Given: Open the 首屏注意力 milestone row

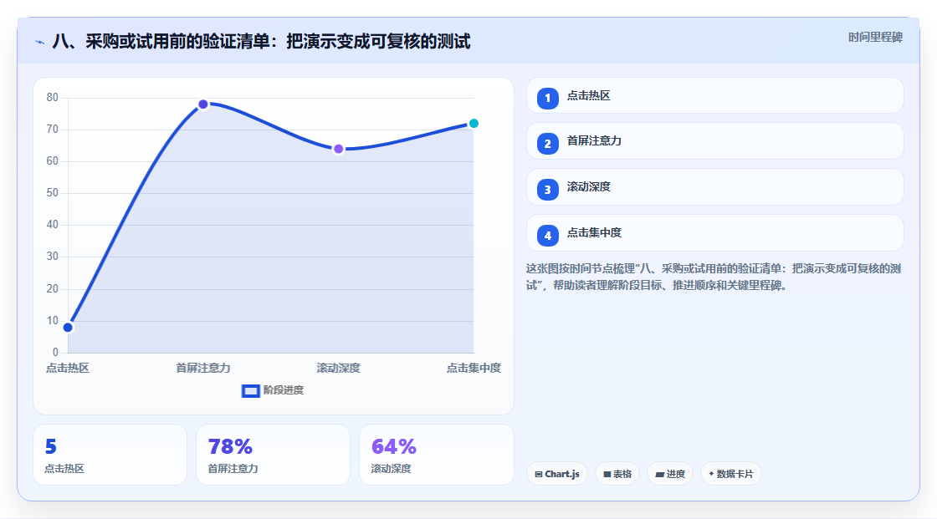Looking at the screenshot, I should click(714, 141).
